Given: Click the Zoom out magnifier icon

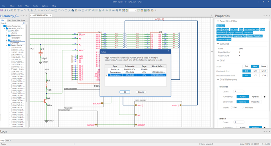Looking at the screenshot, I should click(120, 10).
